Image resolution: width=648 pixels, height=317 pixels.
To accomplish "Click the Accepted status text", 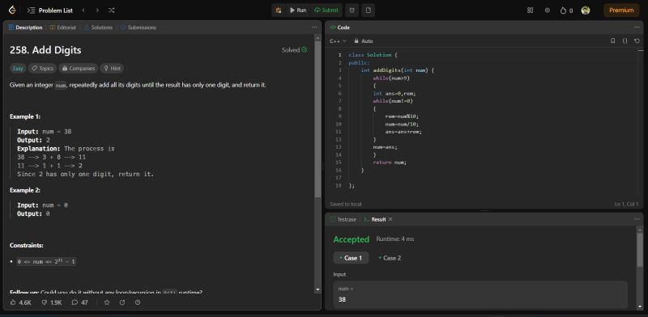I will pyautogui.click(x=352, y=239).
